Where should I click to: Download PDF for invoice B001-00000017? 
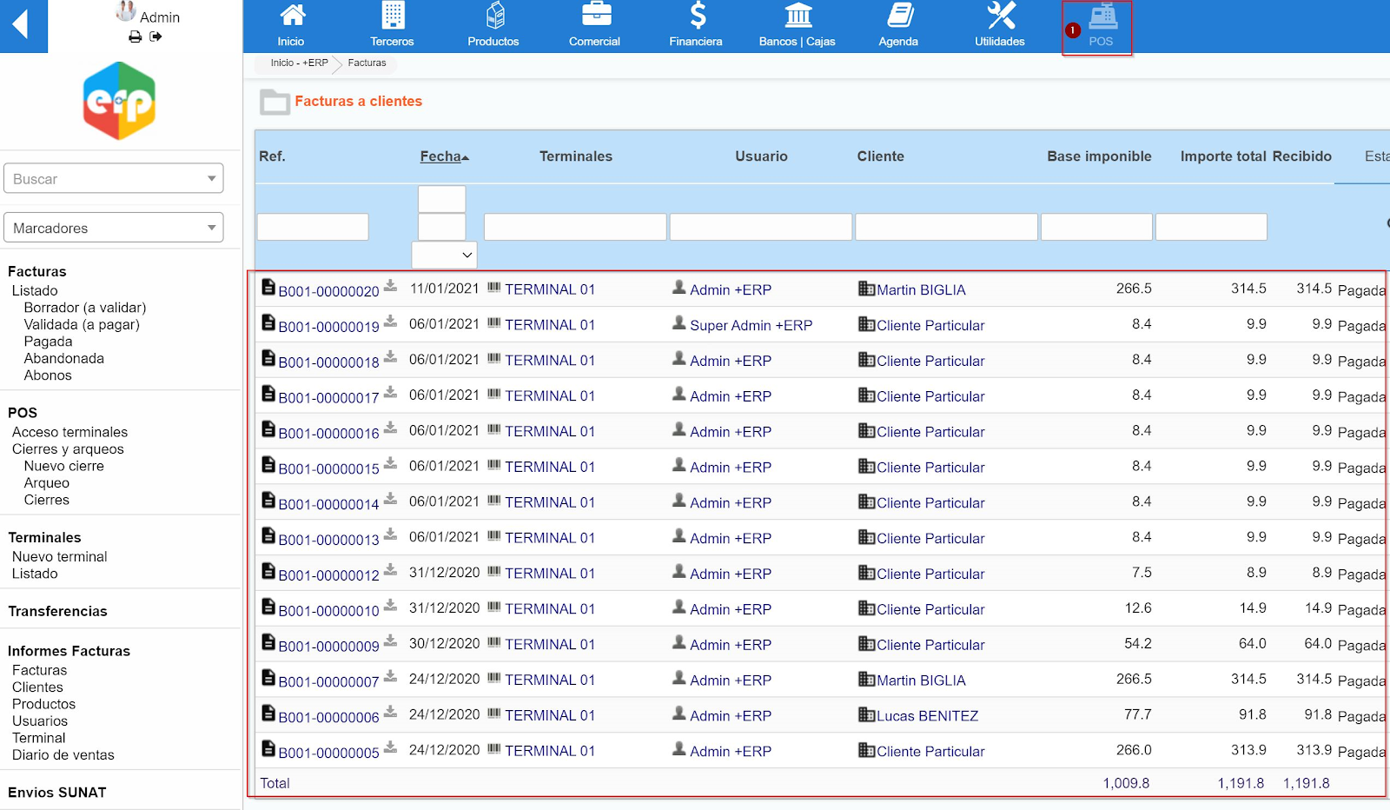(391, 392)
